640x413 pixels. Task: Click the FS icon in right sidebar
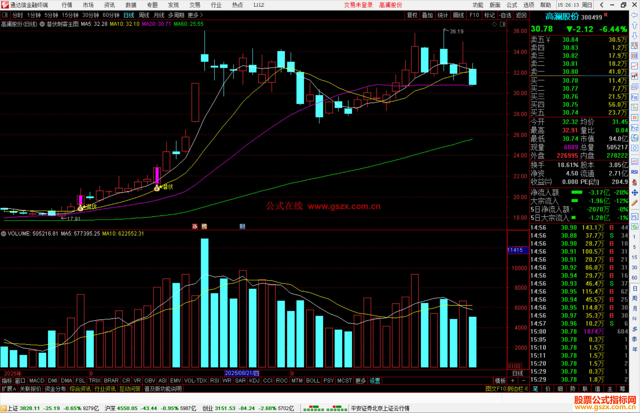[634, 217]
